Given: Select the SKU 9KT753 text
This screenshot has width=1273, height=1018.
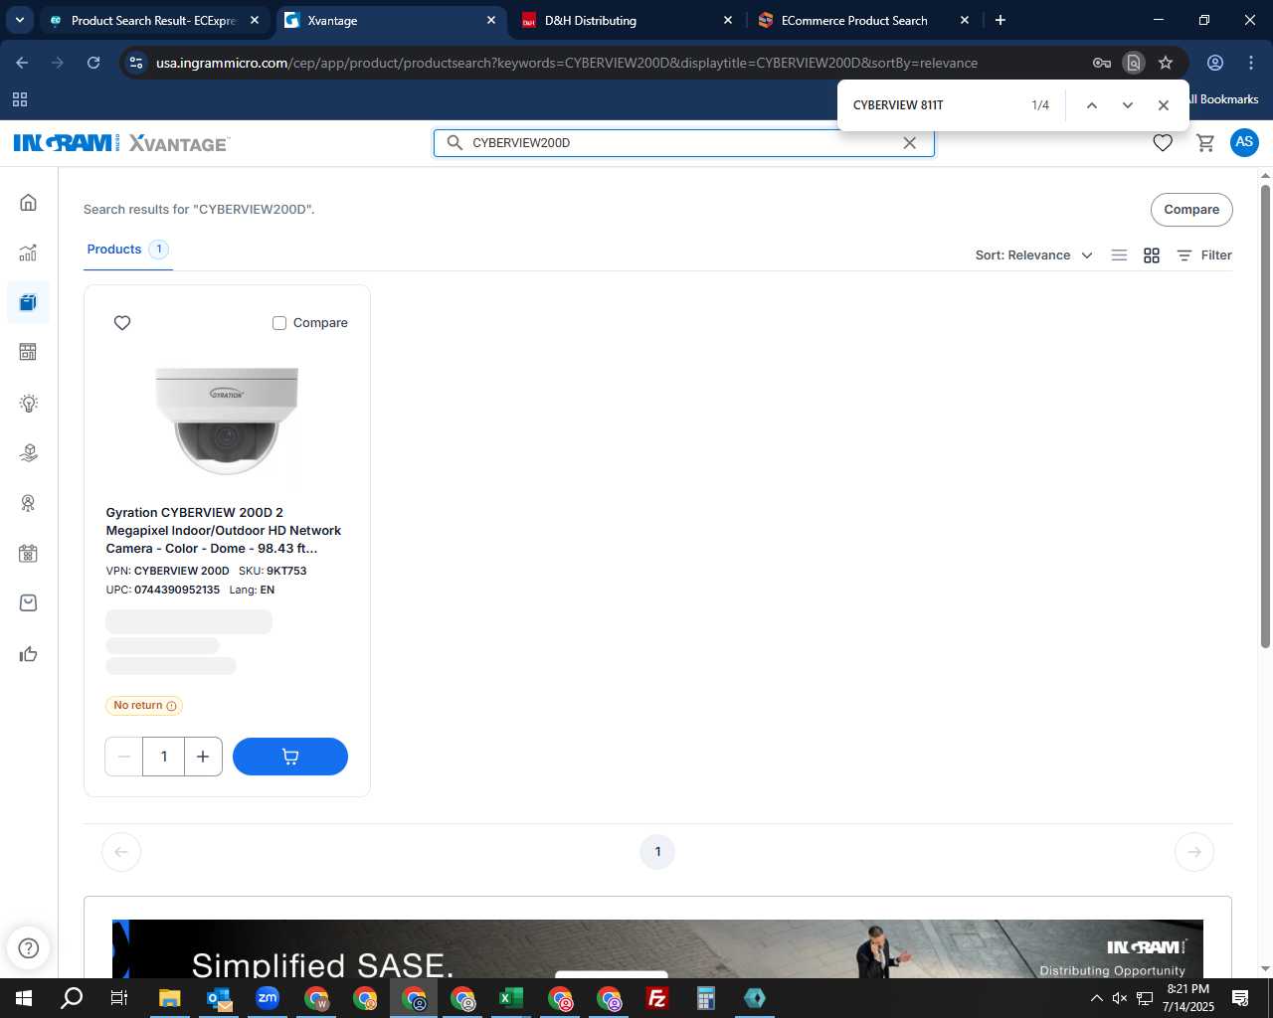Looking at the screenshot, I should 273,572.
